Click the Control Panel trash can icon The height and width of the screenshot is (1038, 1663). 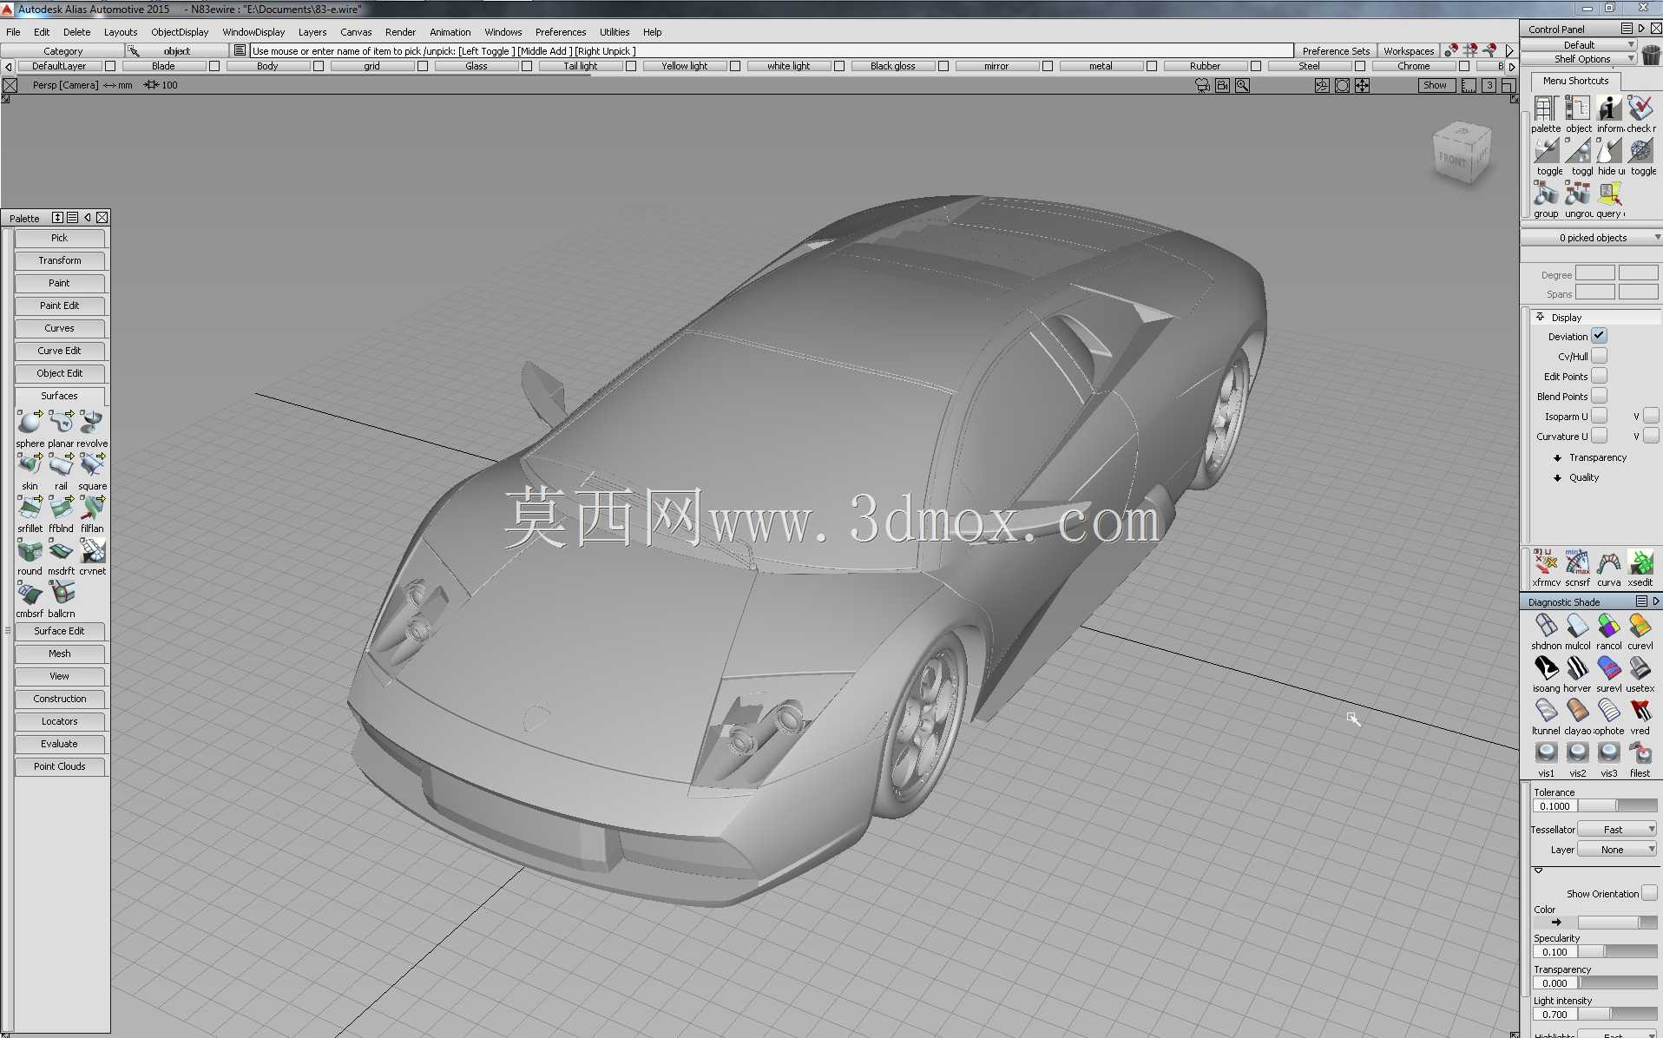coord(1651,55)
